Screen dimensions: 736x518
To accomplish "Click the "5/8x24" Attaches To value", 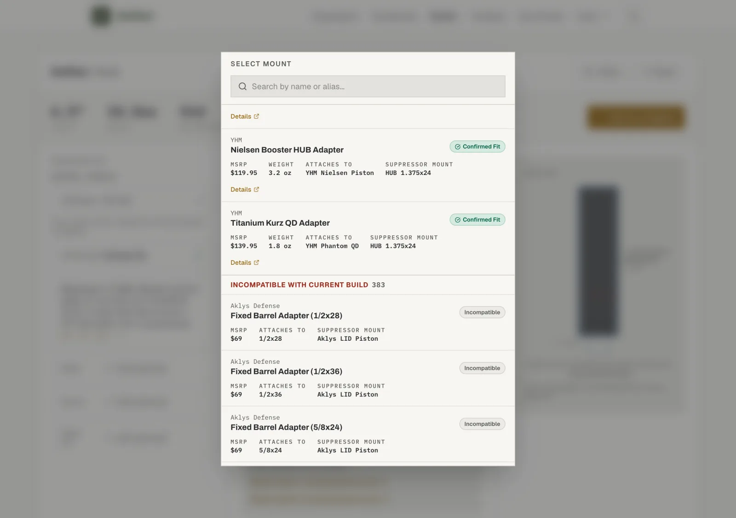I will 270,450.
